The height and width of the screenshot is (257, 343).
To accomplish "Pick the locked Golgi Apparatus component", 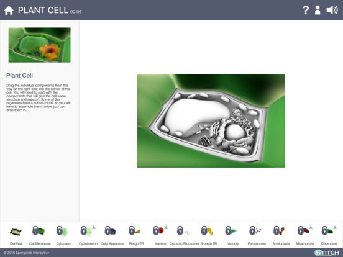I will 110,230.
